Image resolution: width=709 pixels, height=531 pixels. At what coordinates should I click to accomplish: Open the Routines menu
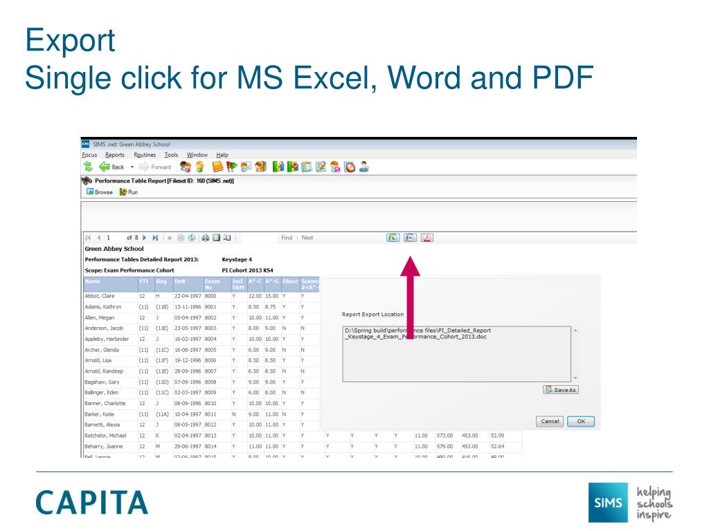(145, 154)
